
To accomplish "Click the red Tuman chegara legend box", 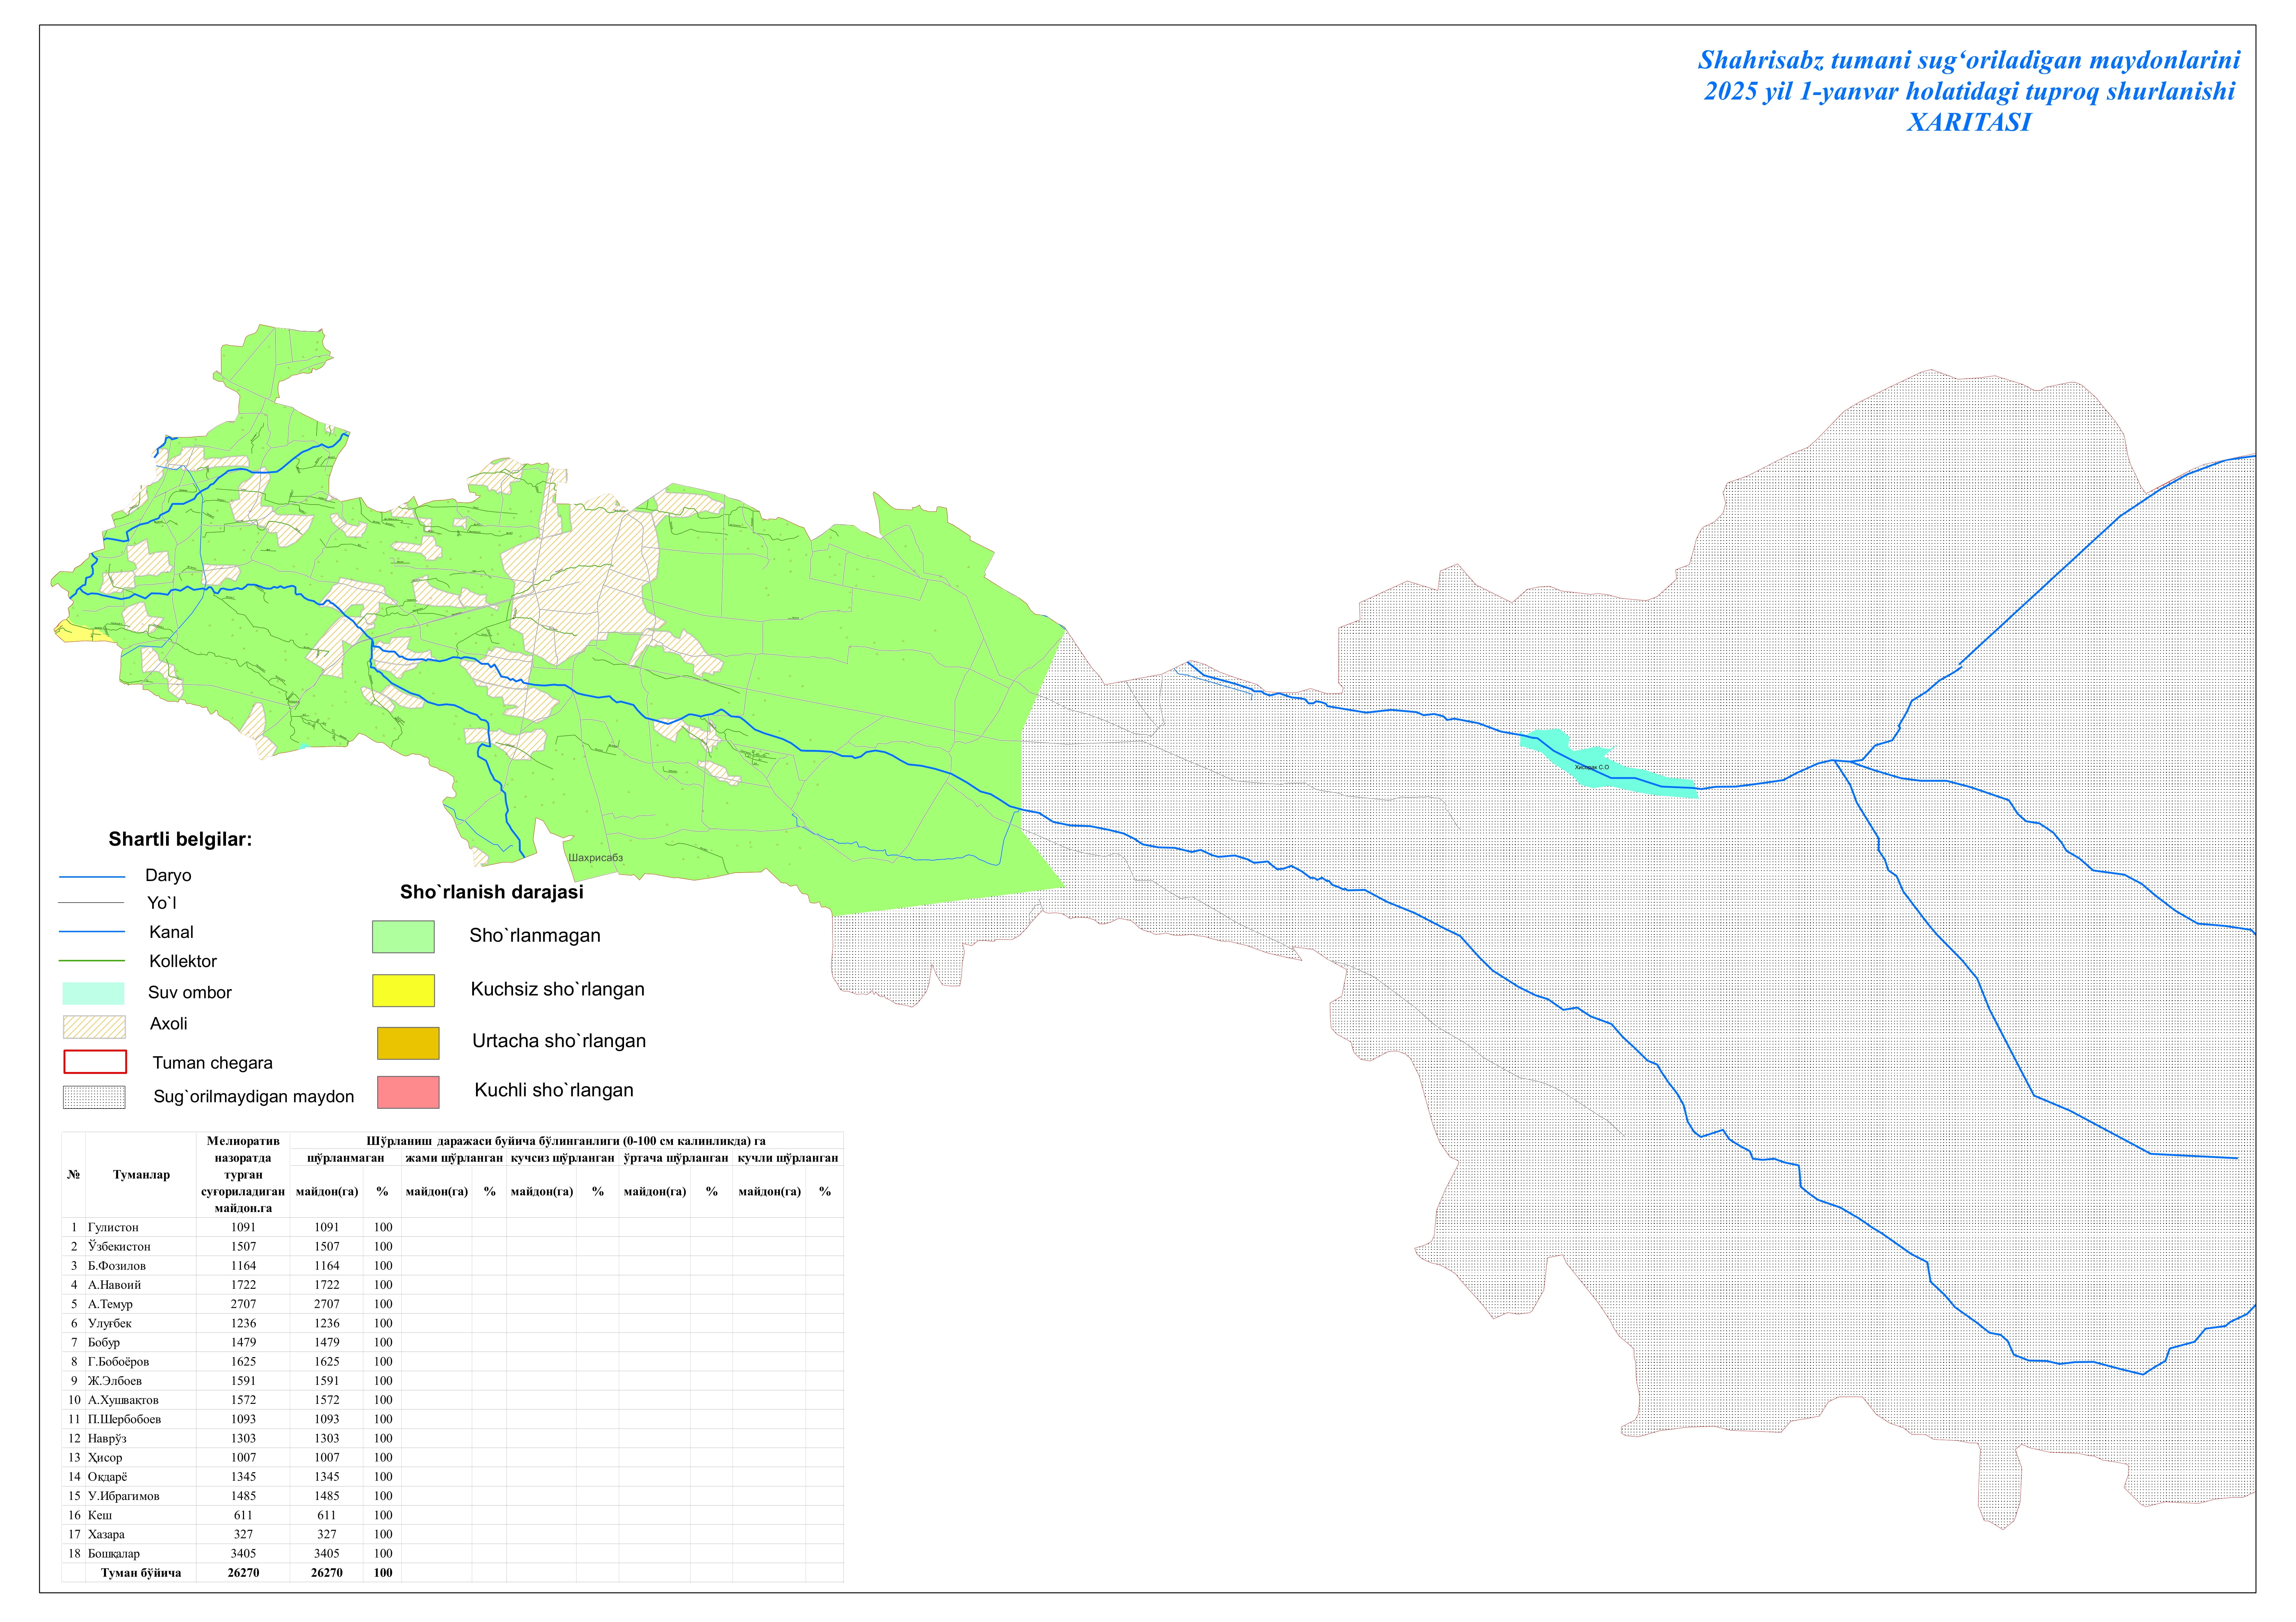I will click(x=95, y=1062).
